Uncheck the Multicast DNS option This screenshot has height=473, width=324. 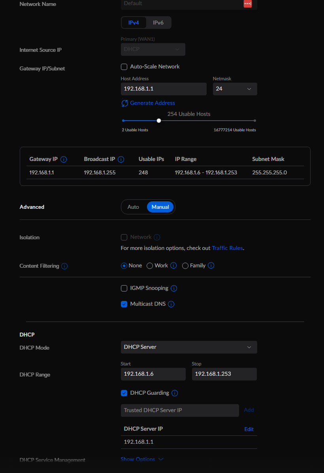click(124, 304)
